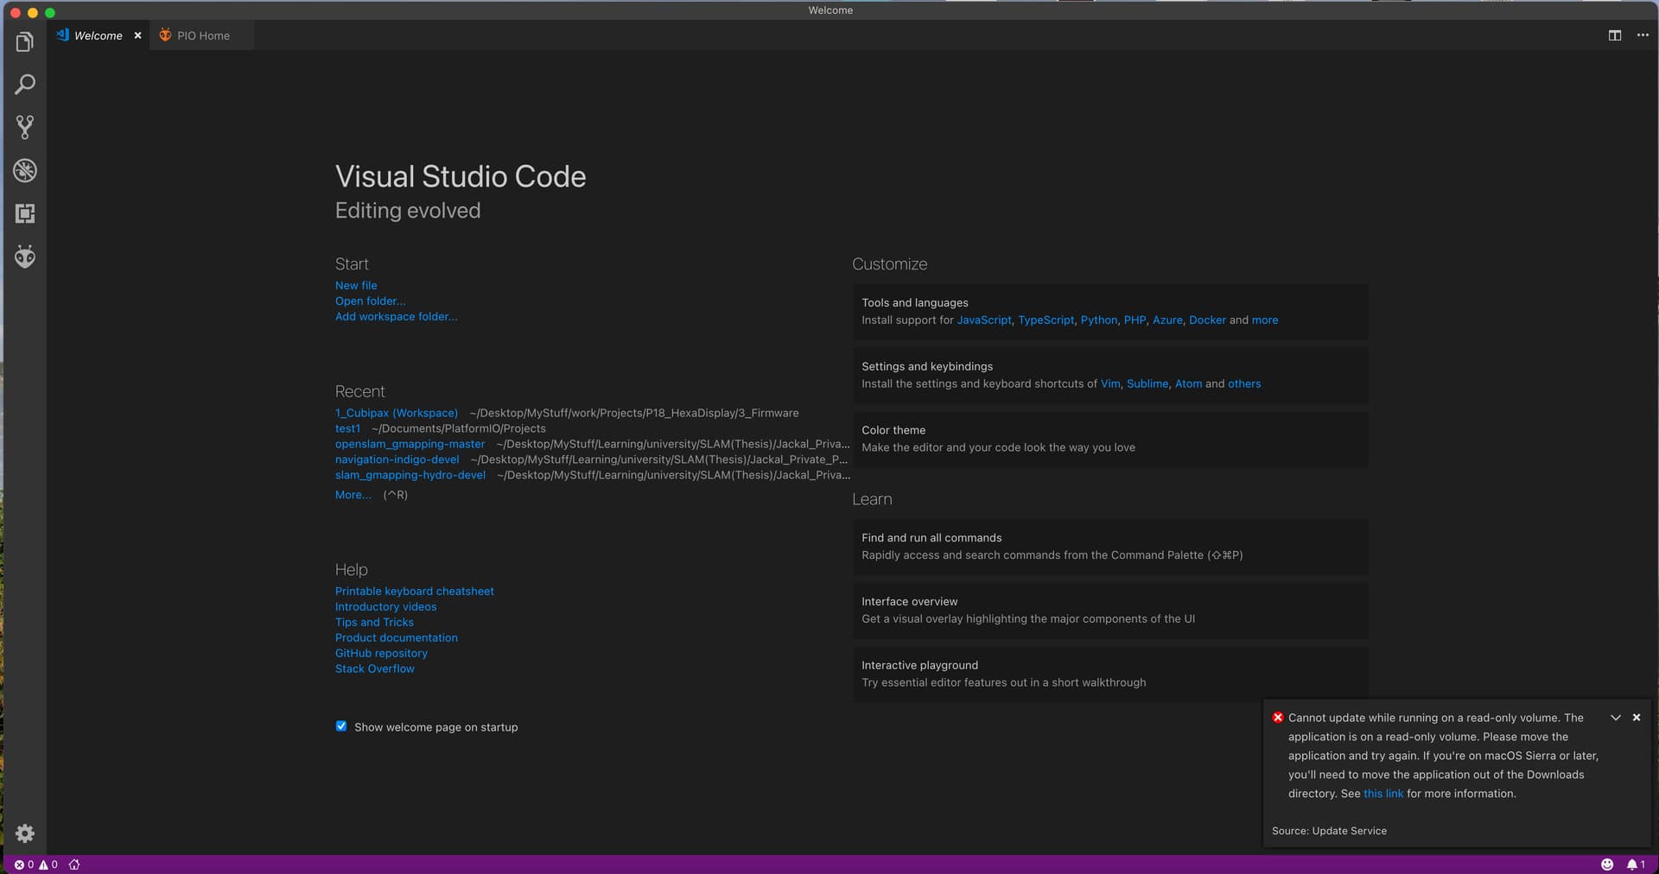Click the 'more' languages link
The height and width of the screenshot is (874, 1659).
coord(1265,320)
